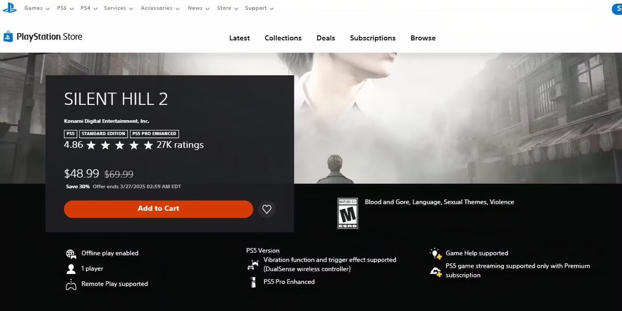Expand the Games dropdown menu
The width and height of the screenshot is (622, 311).
tap(37, 8)
